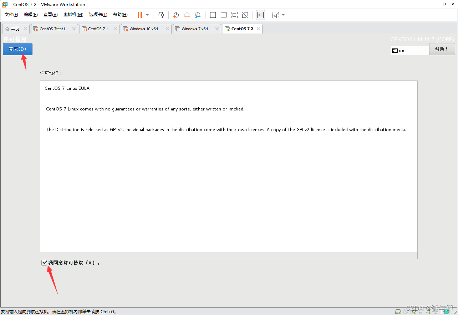Switch to console view icon
Screen dimensions: 458x315
pos(260,15)
